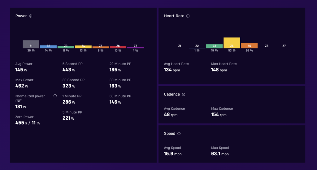Select the red Z6 power zone bar
317x170 pixels.
pyautogui.click(x=118, y=47)
